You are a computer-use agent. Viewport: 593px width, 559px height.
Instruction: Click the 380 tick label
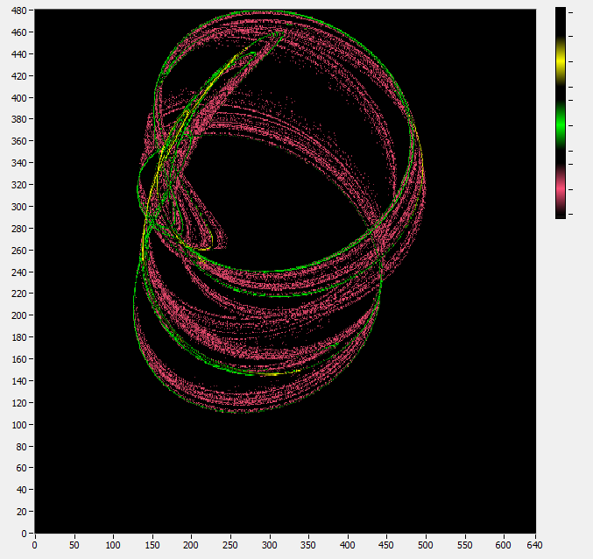(x=19, y=119)
